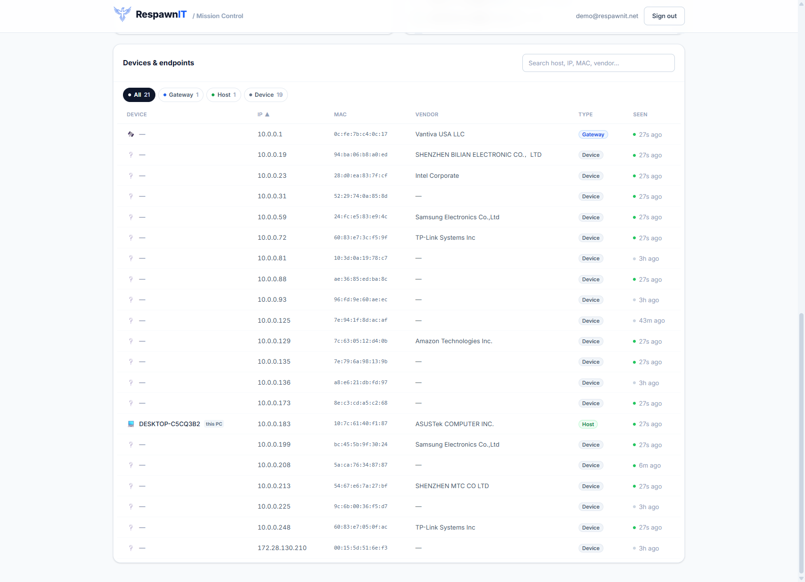Click IP address 10.0.0.183

[x=274, y=424]
